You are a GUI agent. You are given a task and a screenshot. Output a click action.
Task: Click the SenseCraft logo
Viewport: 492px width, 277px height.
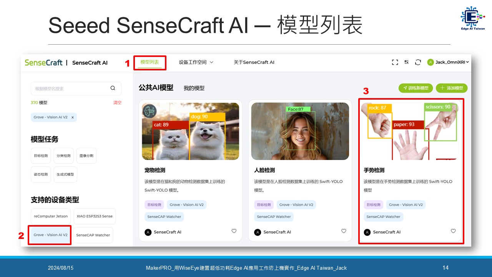tap(43, 62)
